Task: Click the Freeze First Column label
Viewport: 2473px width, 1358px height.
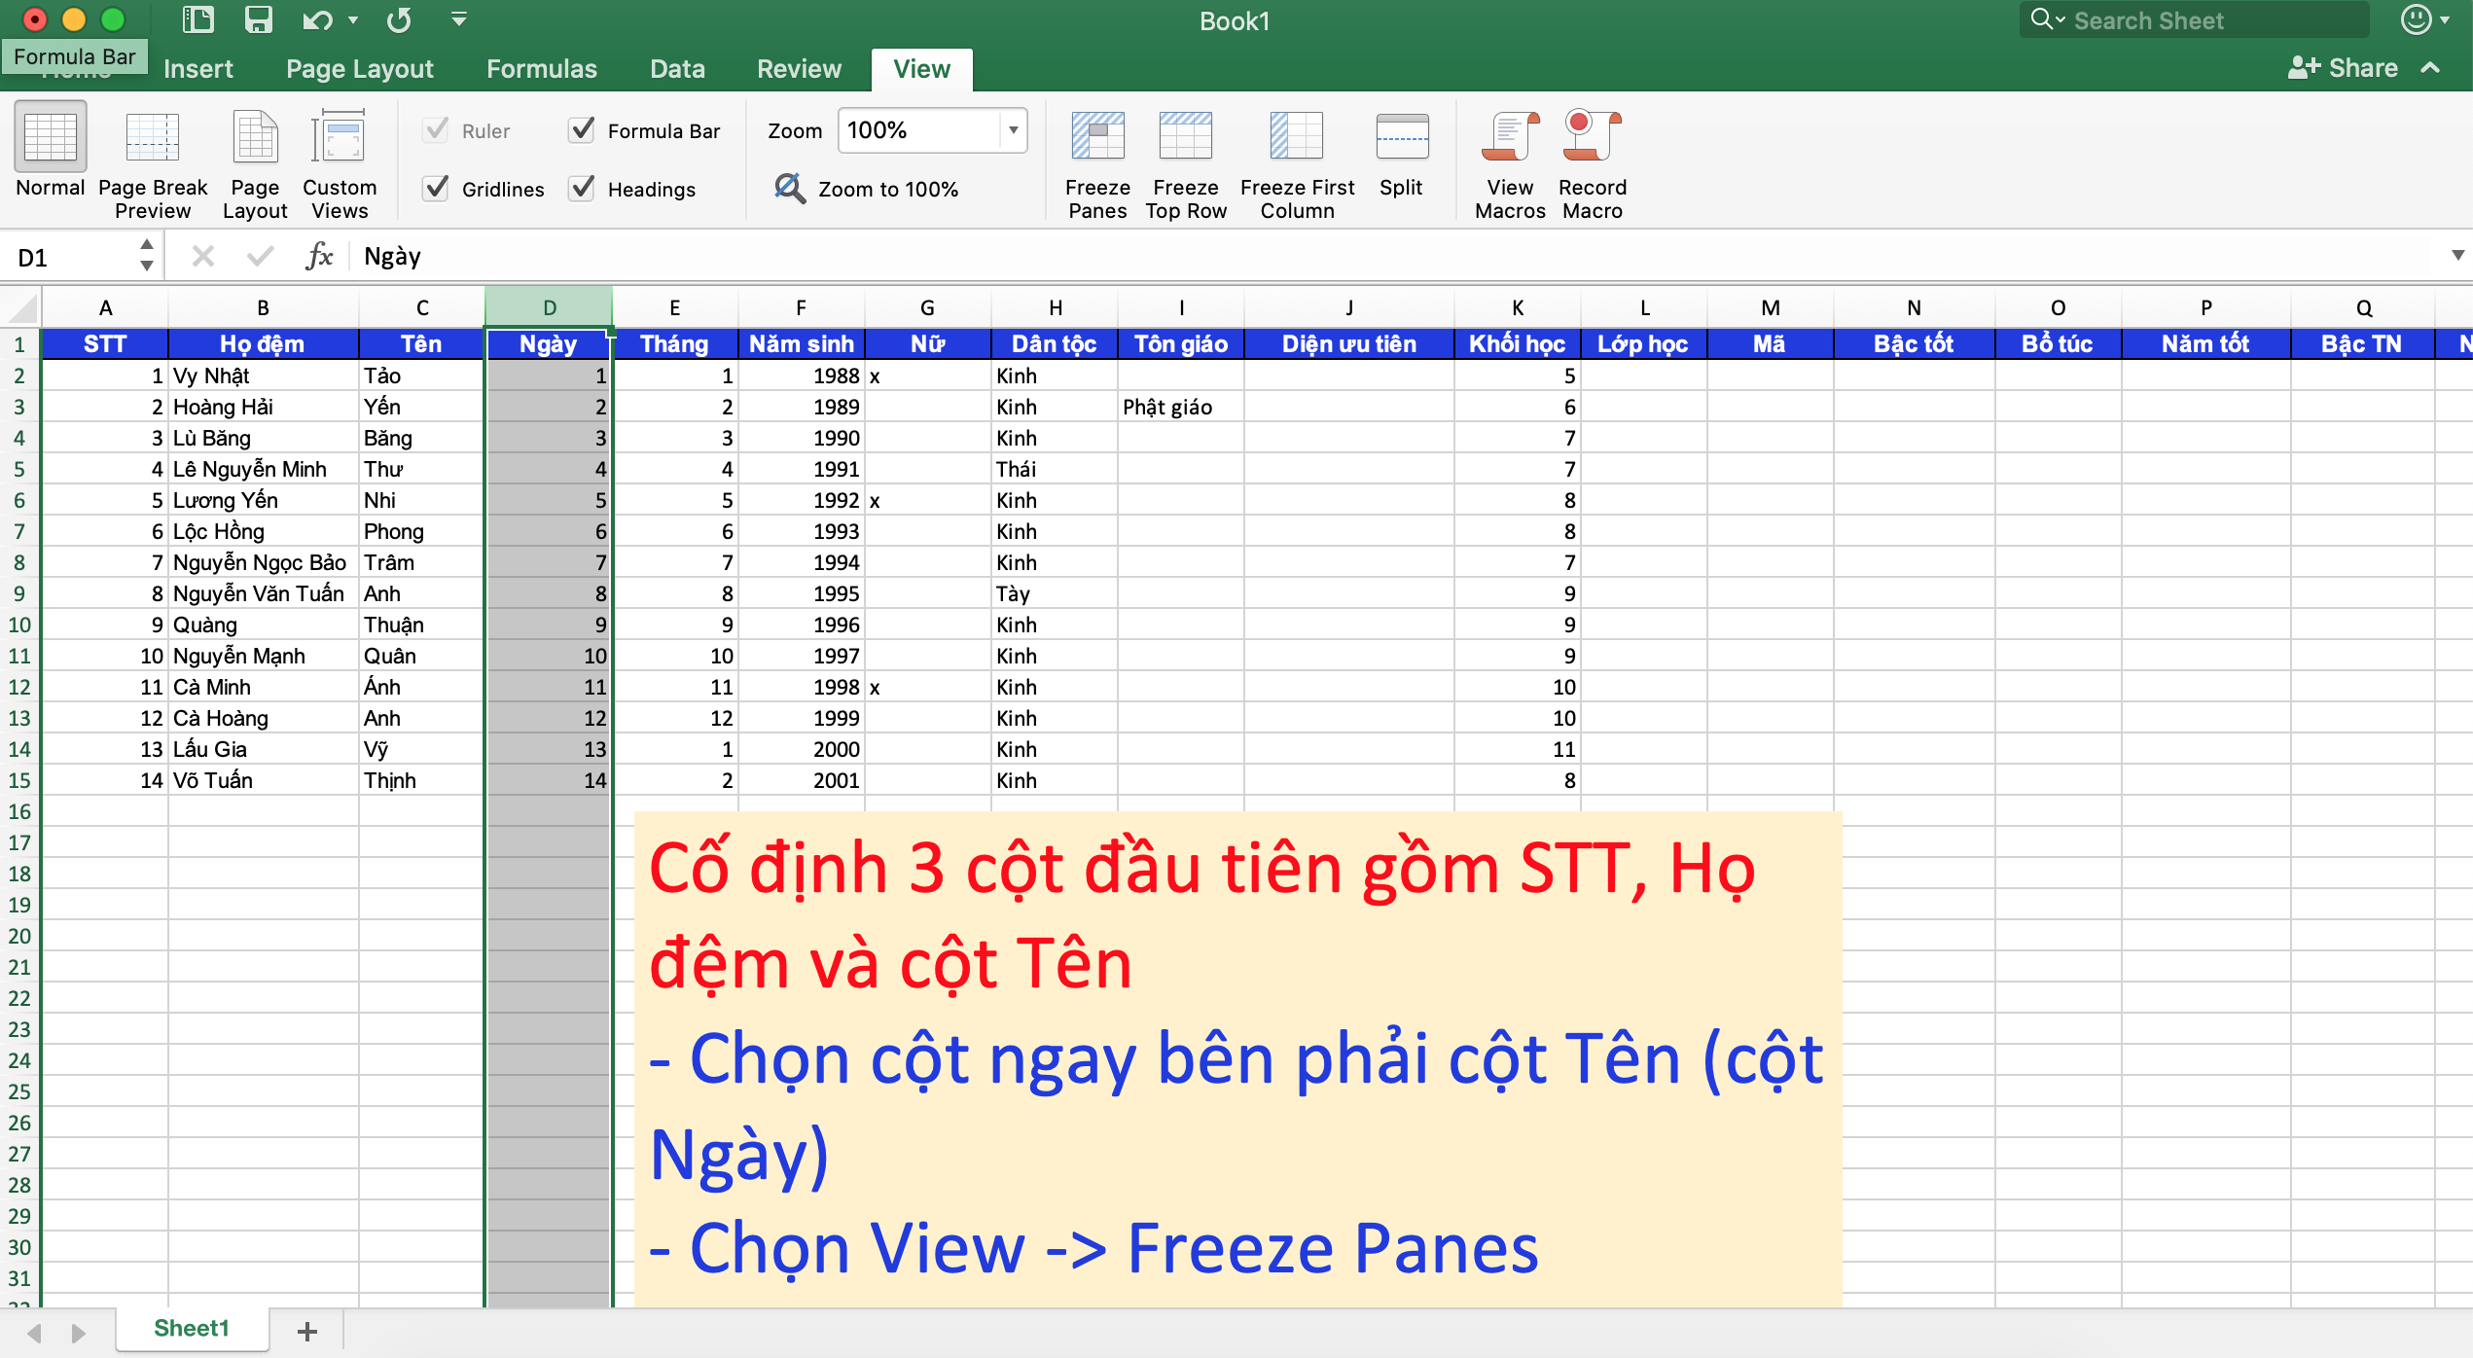Action: click(1297, 199)
